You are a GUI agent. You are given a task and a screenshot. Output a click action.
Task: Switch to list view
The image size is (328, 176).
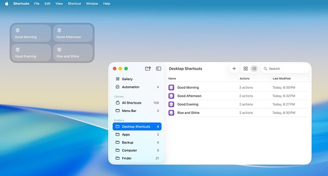(x=254, y=68)
